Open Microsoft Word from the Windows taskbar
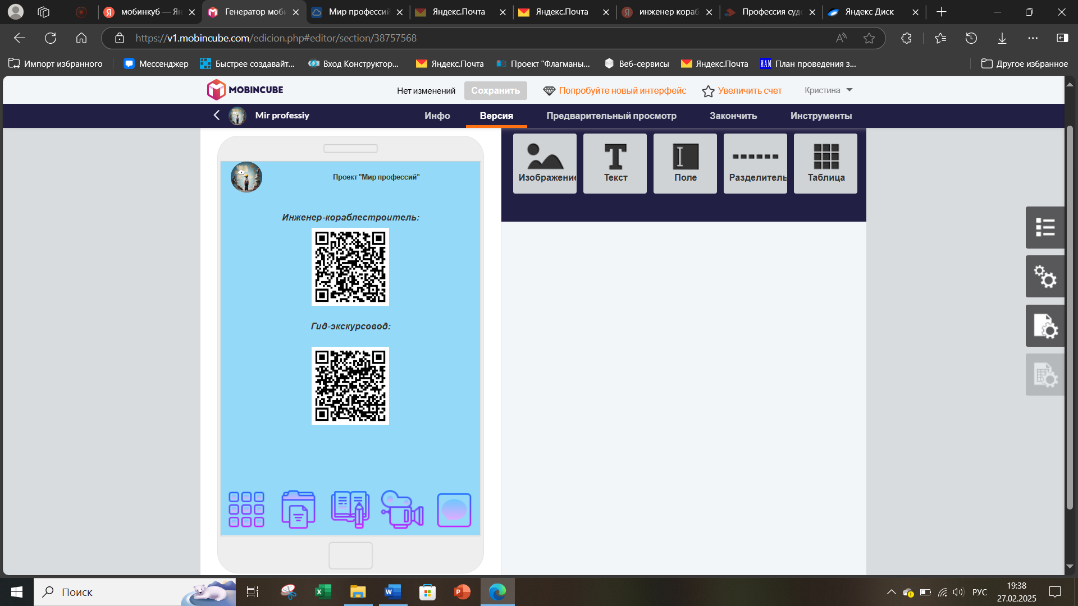Image resolution: width=1078 pixels, height=606 pixels. click(392, 592)
